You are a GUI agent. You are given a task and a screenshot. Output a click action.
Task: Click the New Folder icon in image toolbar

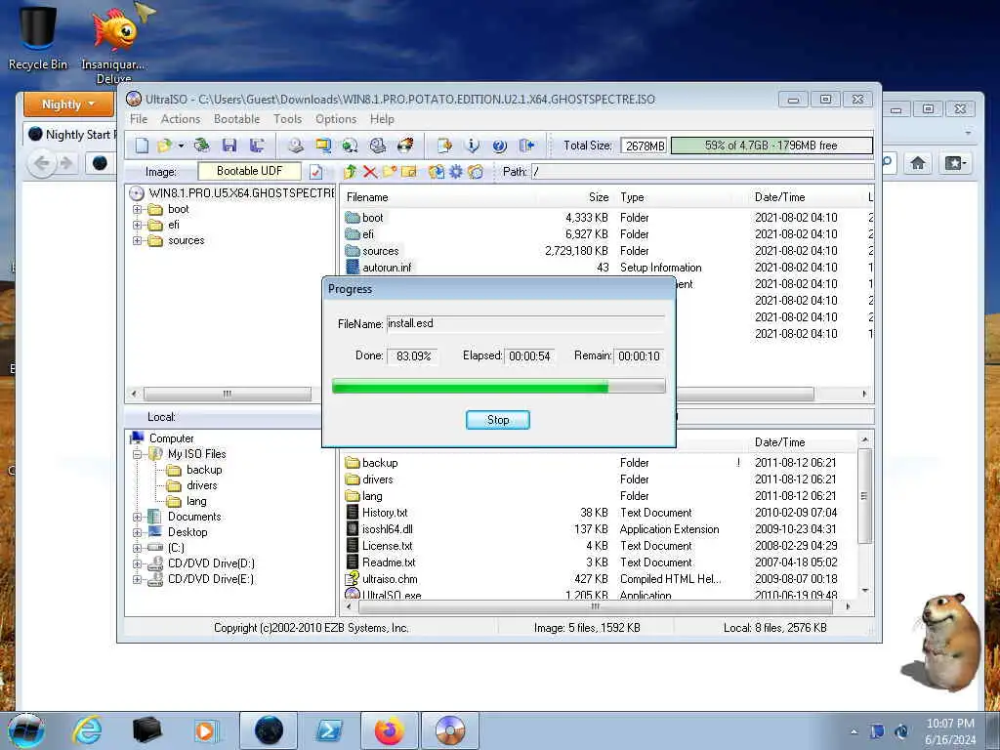tap(390, 172)
